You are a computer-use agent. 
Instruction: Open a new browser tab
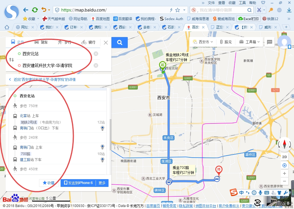[286, 27]
